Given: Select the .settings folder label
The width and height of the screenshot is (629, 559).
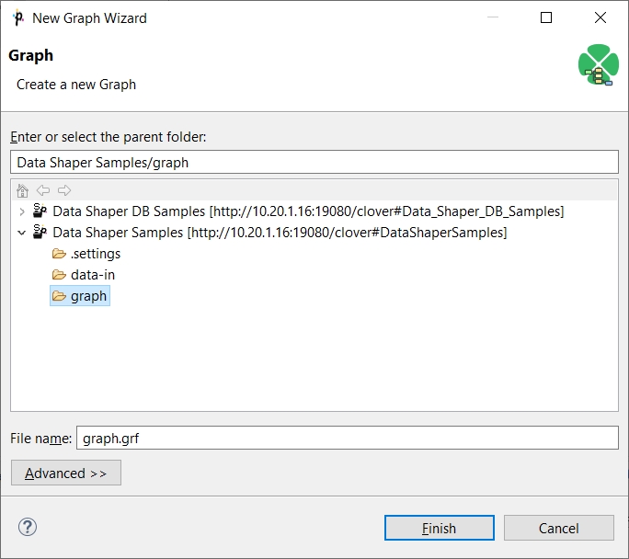Looking at the screenshot, I should [x=96, y=254].
